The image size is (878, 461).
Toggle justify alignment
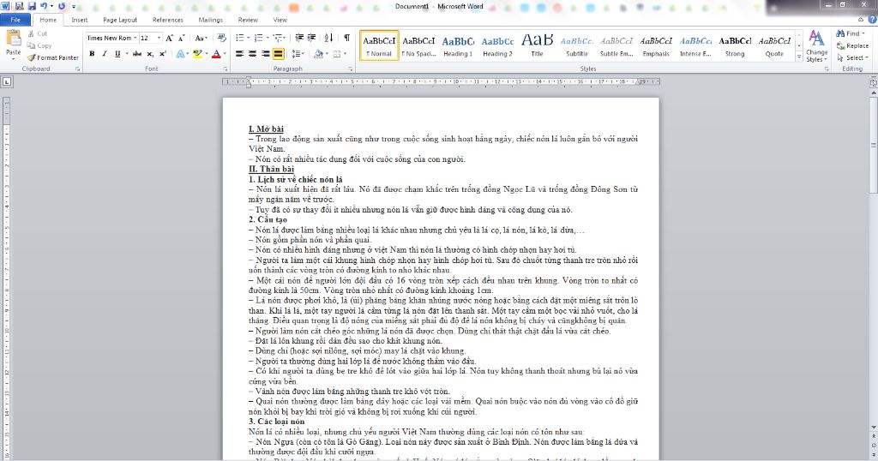(x=279, y=54)
